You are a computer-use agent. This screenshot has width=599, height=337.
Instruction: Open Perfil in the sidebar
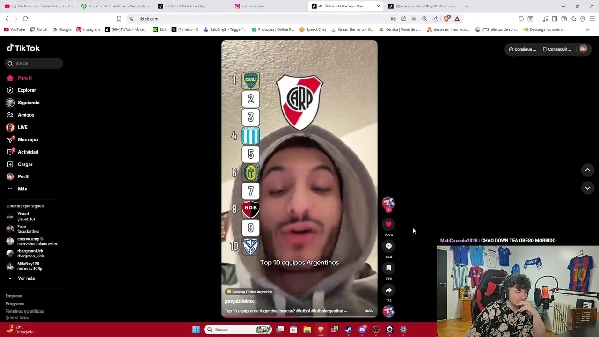pos(18,176)
